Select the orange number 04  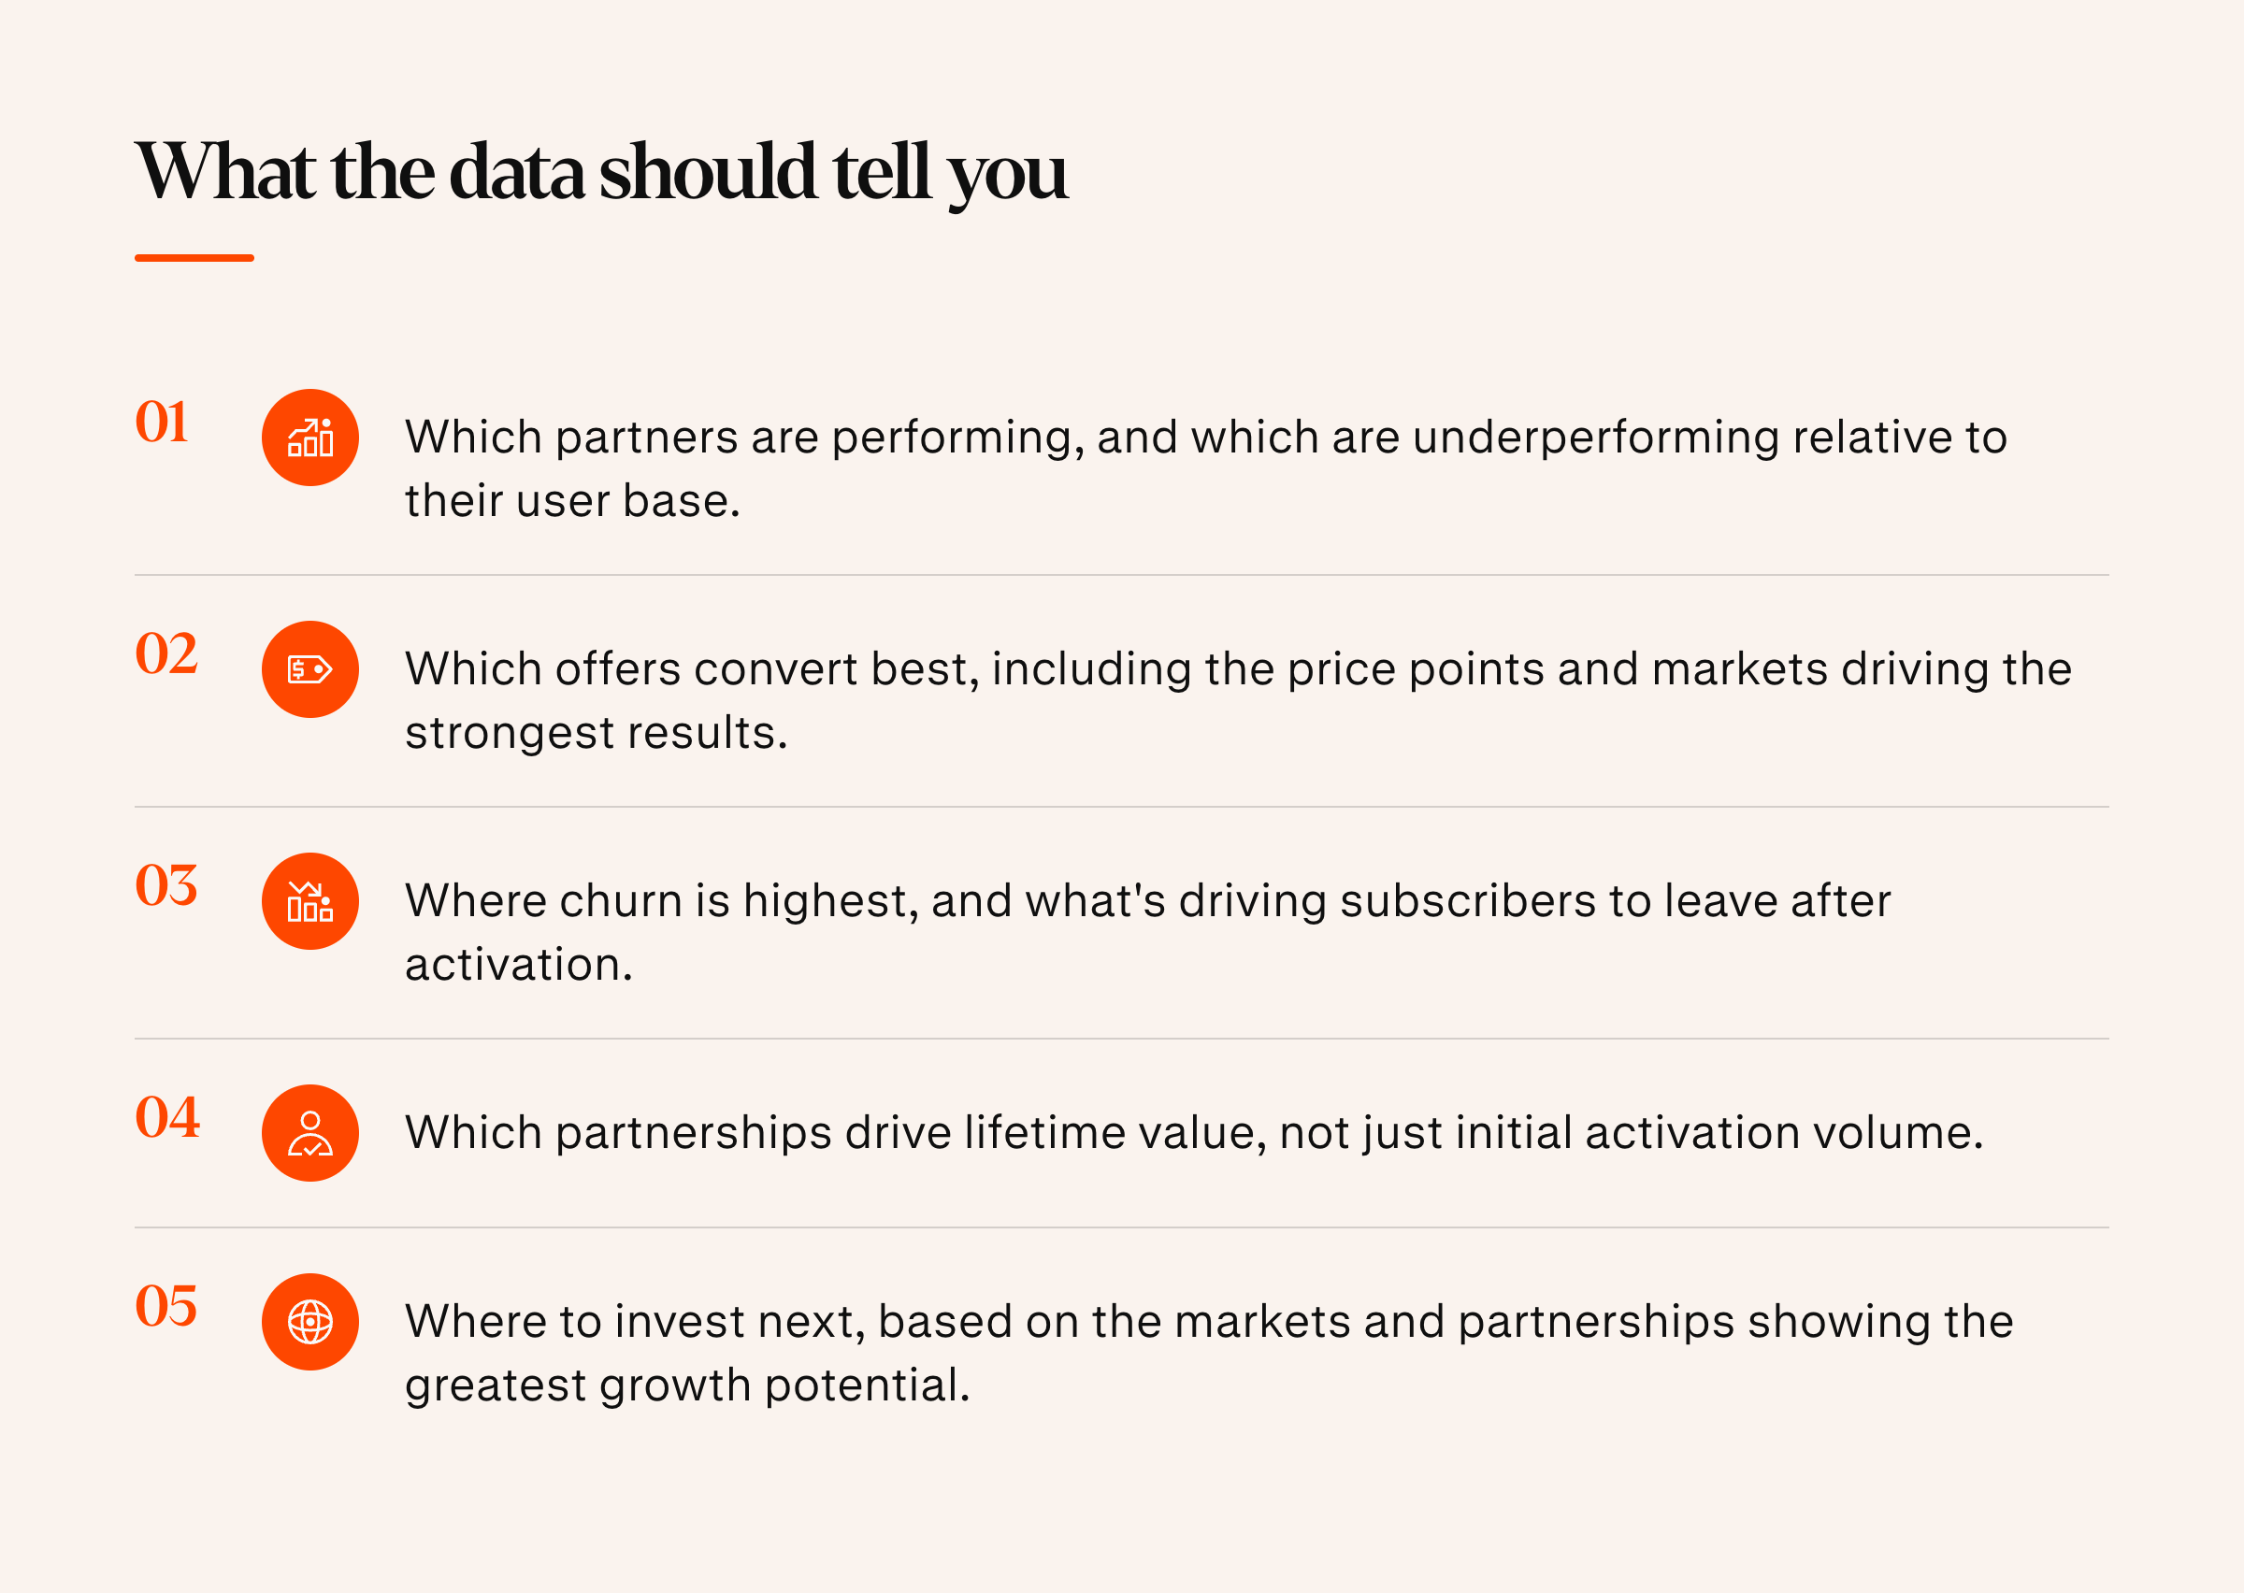pyautogui.click(x=166, y=1116)
